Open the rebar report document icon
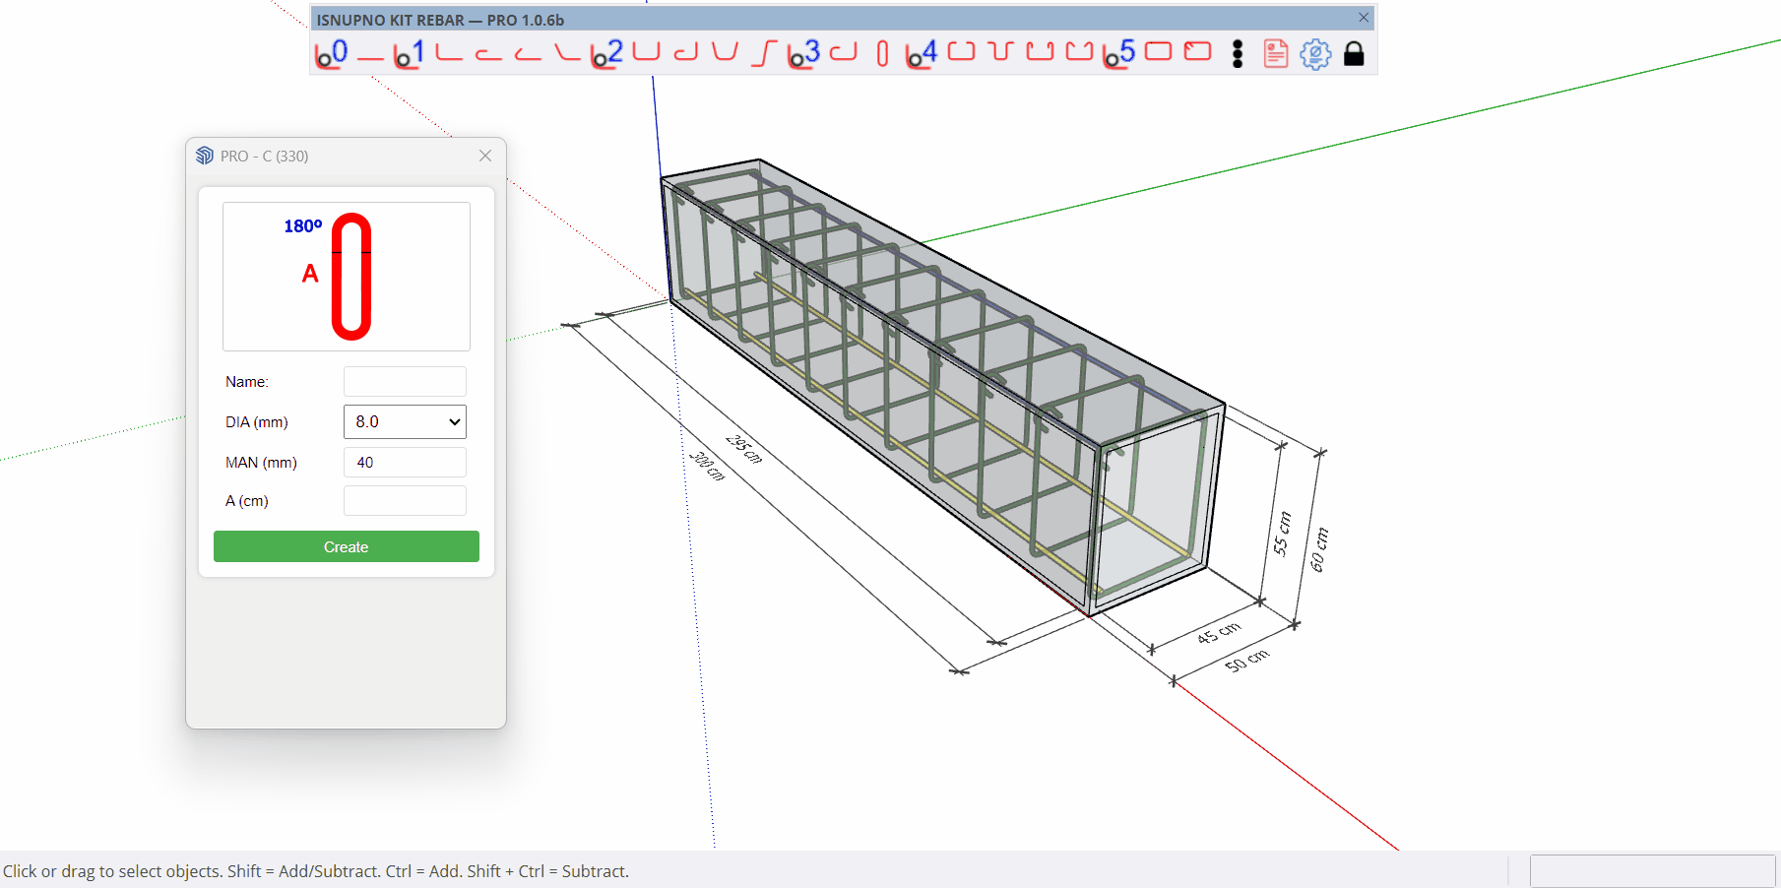Image resolution: width=1781 pixels, height=888 pixels. [1275, 53]
